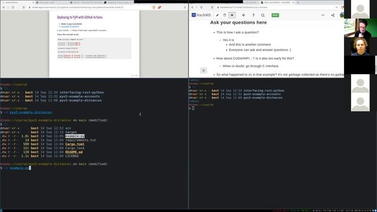Open the HackMD more options ellipsis
Image resolution: width=377 pixels, height=212 pixels.
[x=323, y=15]
